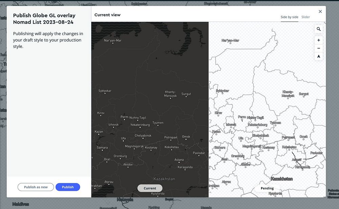Click Nar'yan-Mar label on the dark map

(x=113, y=40)
